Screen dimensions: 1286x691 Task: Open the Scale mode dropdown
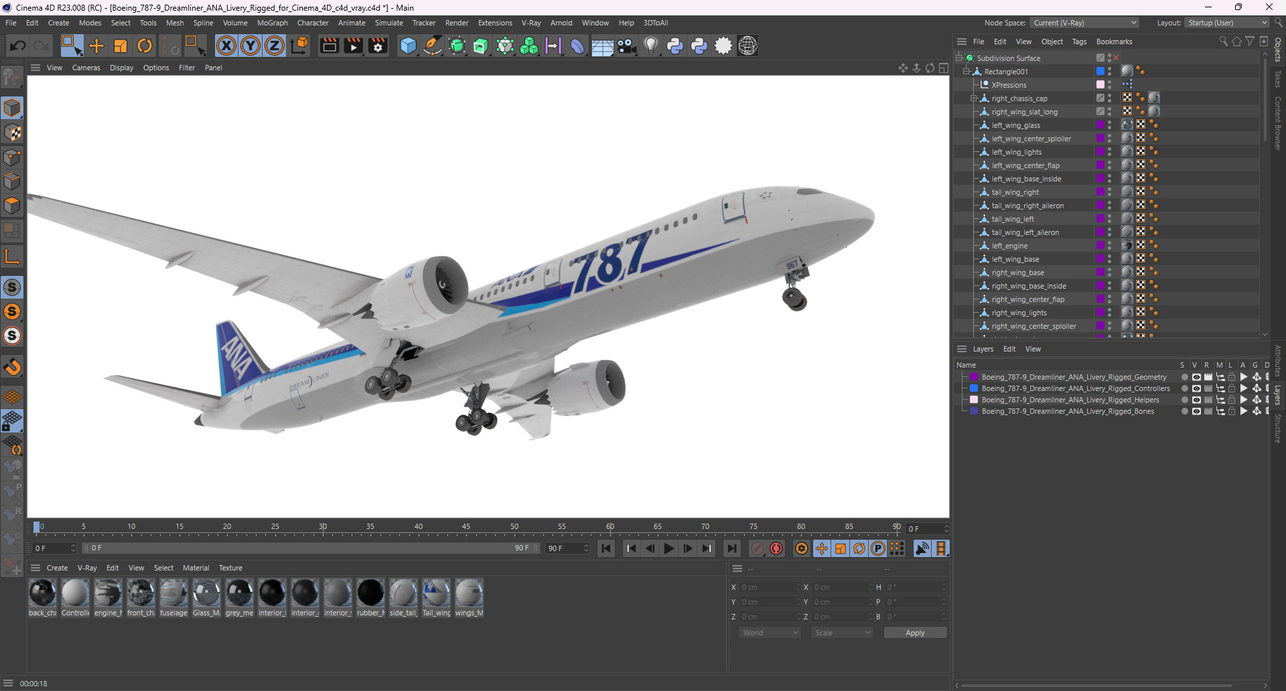point(842,633)
